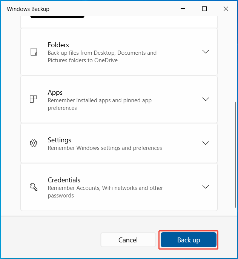Click 'Remember installed apps' description
The height and width of the screenshot is (259, 238).
coord(100,104)
